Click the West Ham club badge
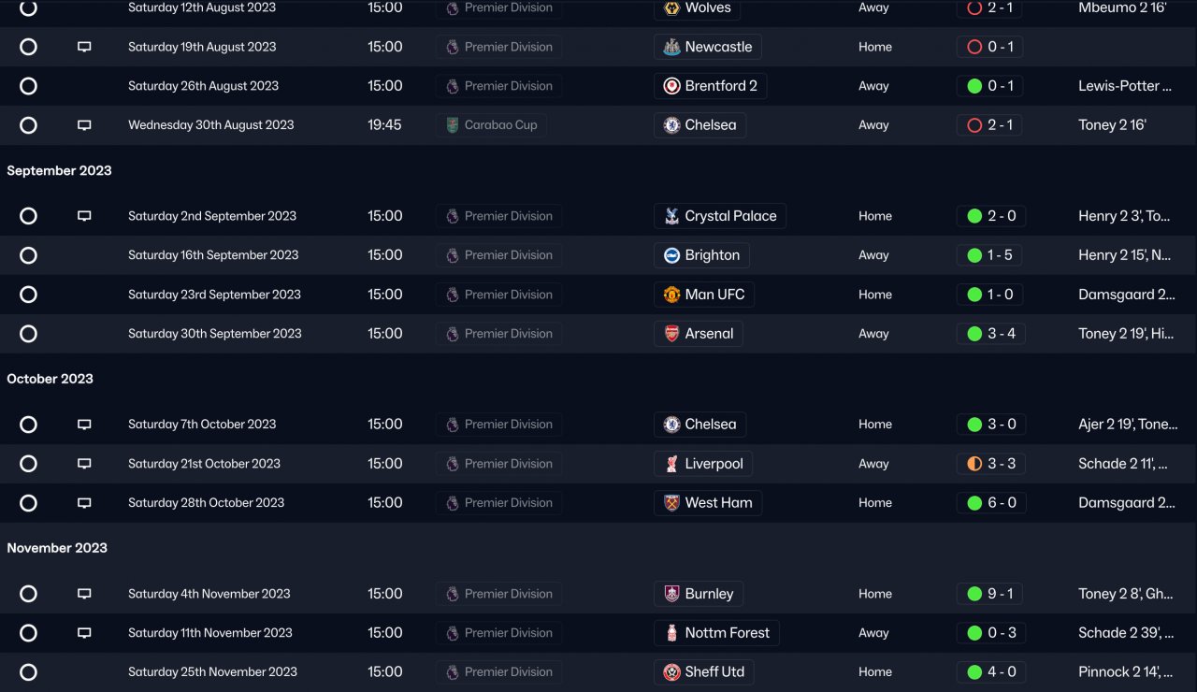Viewport: 1197px width, 692px height. point(671,503)
